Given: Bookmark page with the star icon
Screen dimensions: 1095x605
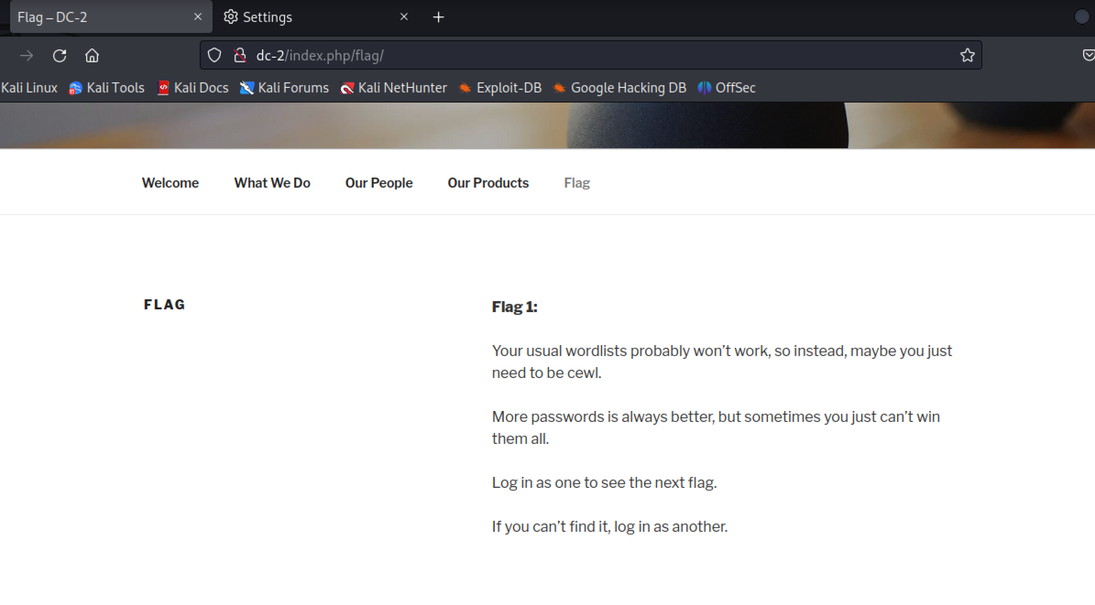Looking at the screenshot, I should click(967, 55).
